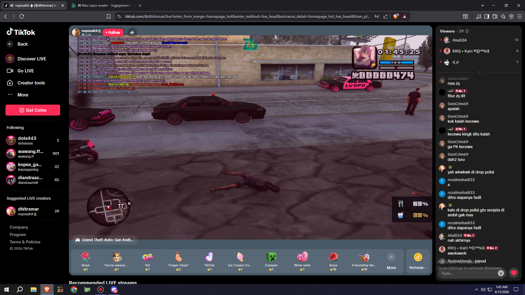The width and height of the screenshot is (525, 295).
Task: Open the media control icon
Action: pos(479,16)
